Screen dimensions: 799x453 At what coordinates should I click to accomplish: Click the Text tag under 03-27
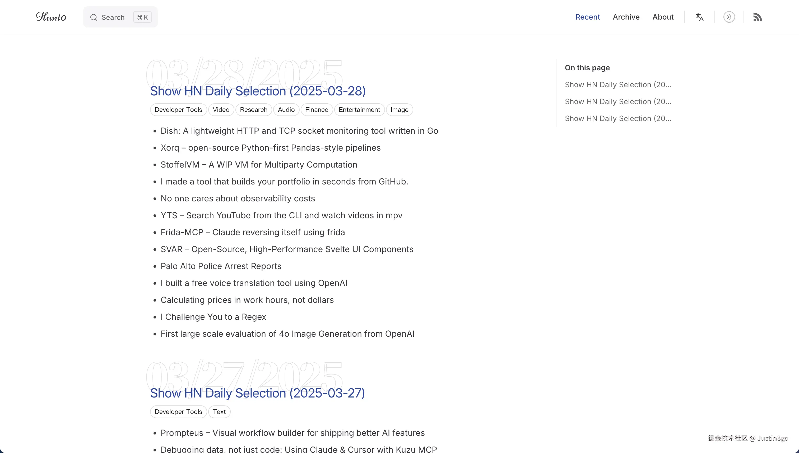(219, 412)
